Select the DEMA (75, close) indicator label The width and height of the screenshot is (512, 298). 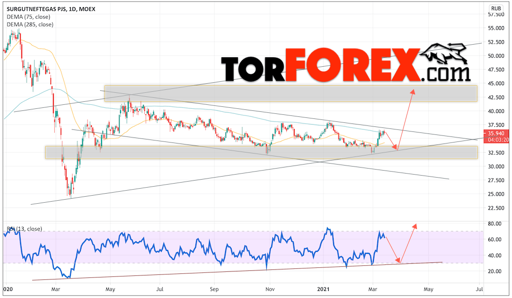click(x=29, y=17)
